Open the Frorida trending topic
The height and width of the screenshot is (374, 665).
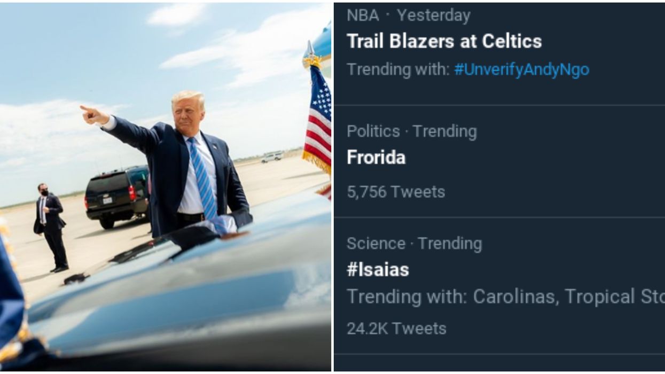coord(377,158)
